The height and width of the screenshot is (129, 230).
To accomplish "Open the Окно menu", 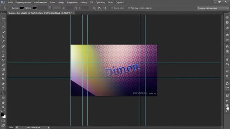I will (110, 3).
